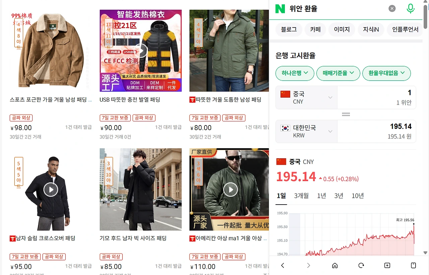
Task: Expand the 하나은행 bank dropdown
Action: pos(295,73)
